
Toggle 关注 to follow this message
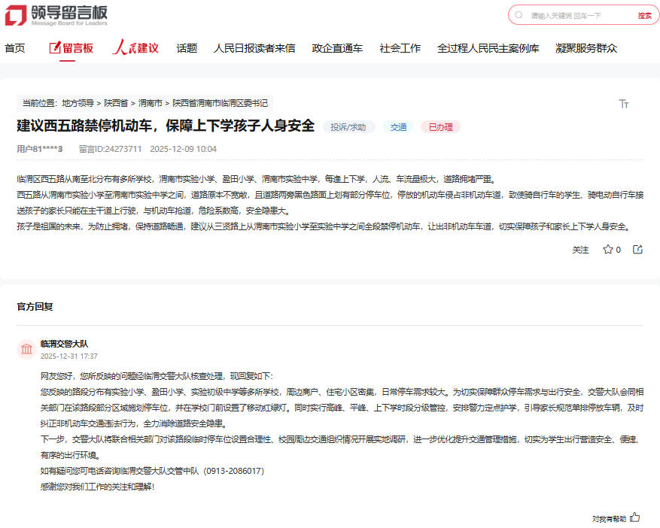(580, 249)
